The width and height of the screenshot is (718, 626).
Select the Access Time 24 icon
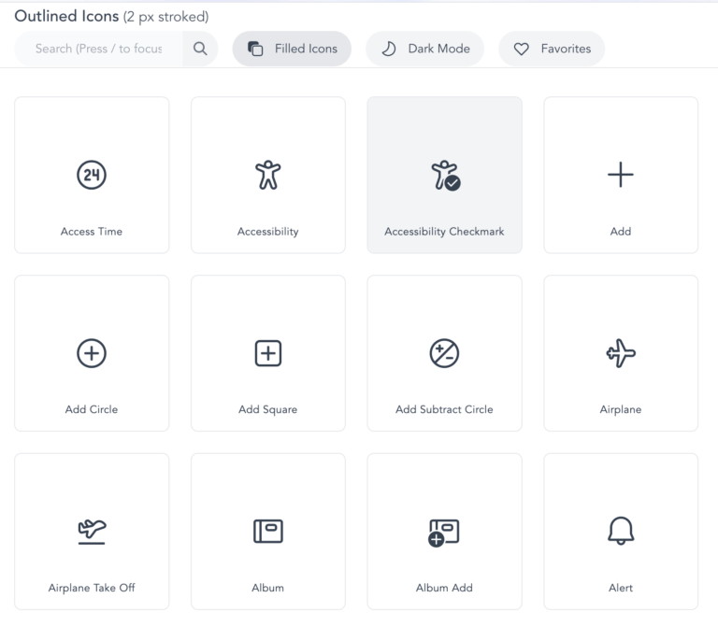click(x=92, y=175)
